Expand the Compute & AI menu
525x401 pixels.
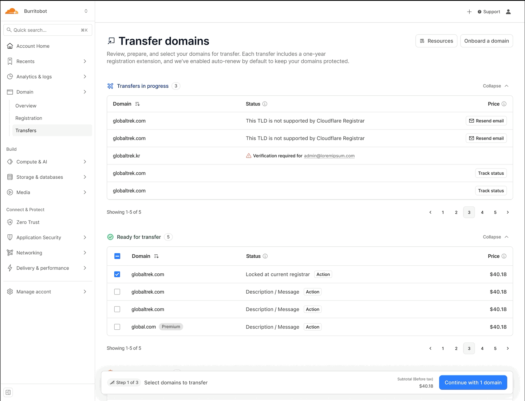point(47,162)
